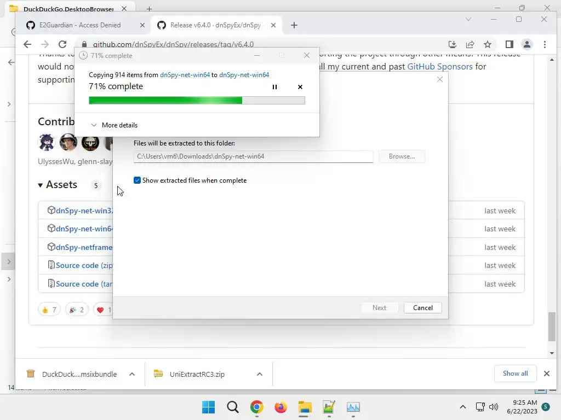Close the Release v6.4.0 tab
Viewport: 561px width, 420px height.
[273, 25]
